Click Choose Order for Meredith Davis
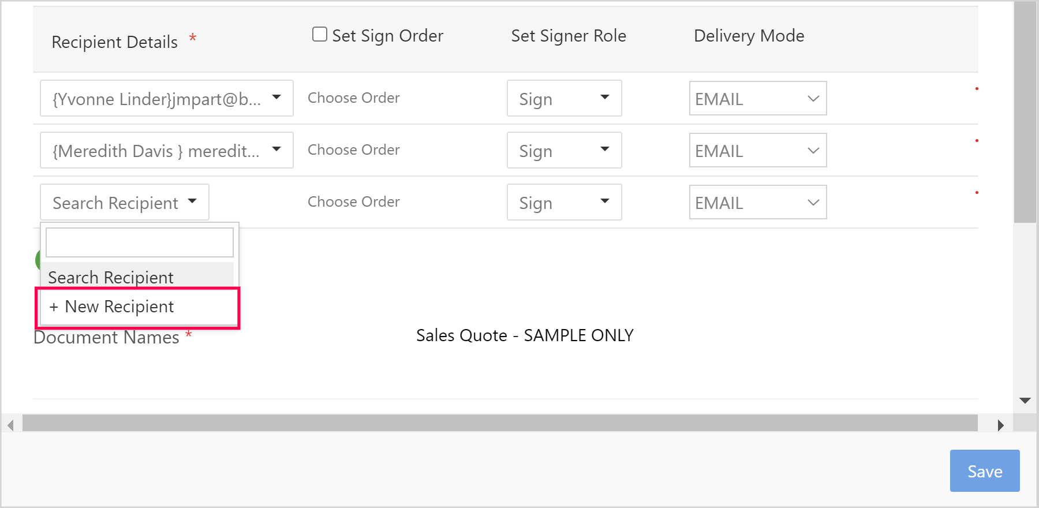1039x508 pixels. (x=353, y=150)
